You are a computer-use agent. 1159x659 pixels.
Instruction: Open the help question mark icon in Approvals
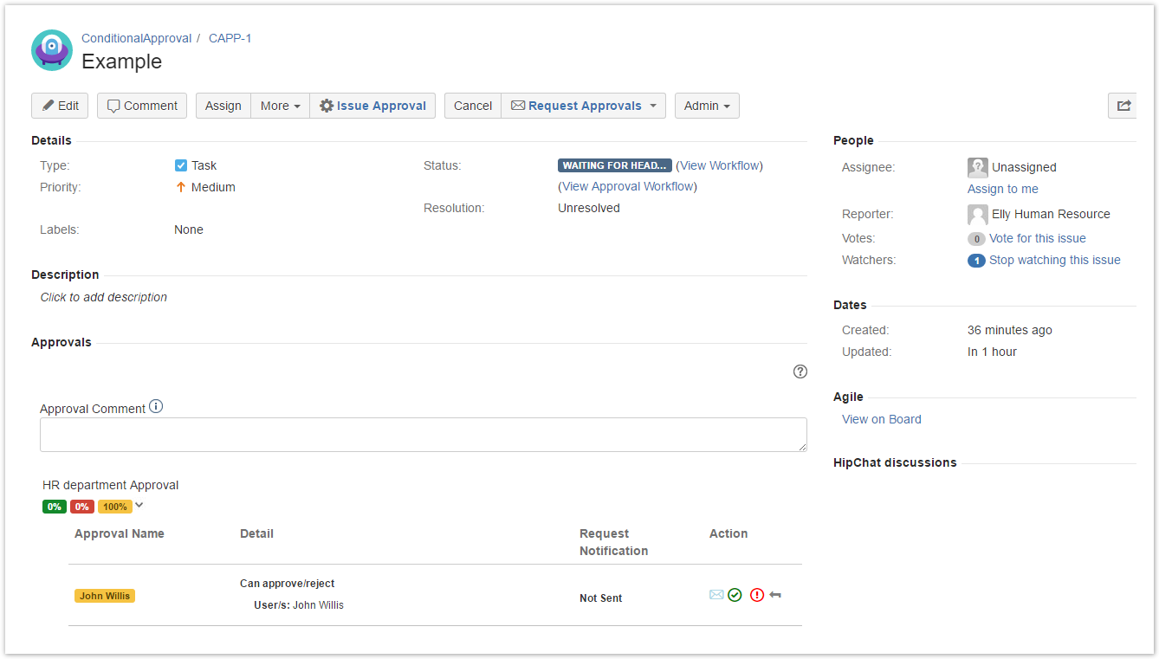800,371
